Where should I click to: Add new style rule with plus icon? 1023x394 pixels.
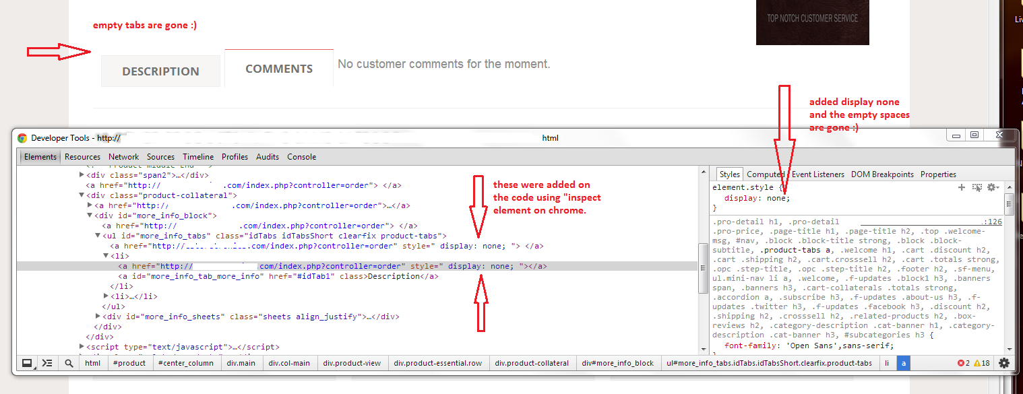tap(962, 187)
